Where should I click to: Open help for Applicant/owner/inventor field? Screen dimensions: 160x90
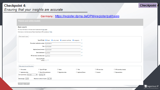[x=82, y=49]
